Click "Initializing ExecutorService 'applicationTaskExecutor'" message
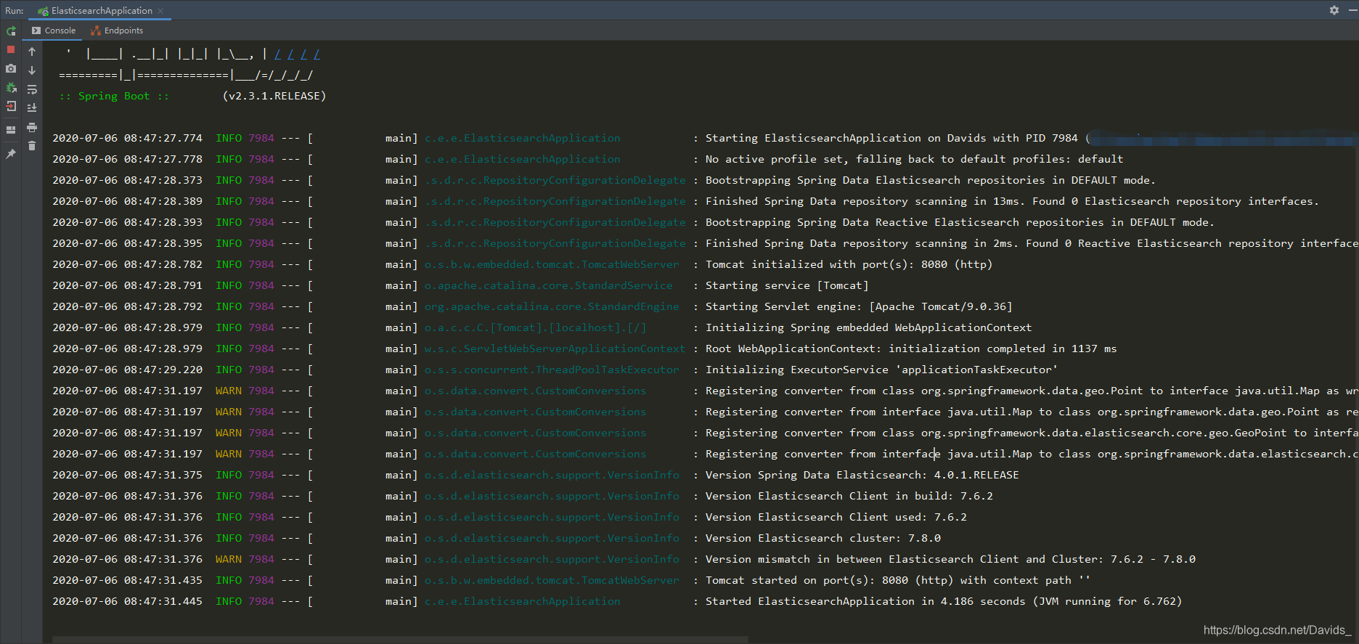The height and width of the screenshot is (644, 1359). pyautogui.click(x=881, y=370)
